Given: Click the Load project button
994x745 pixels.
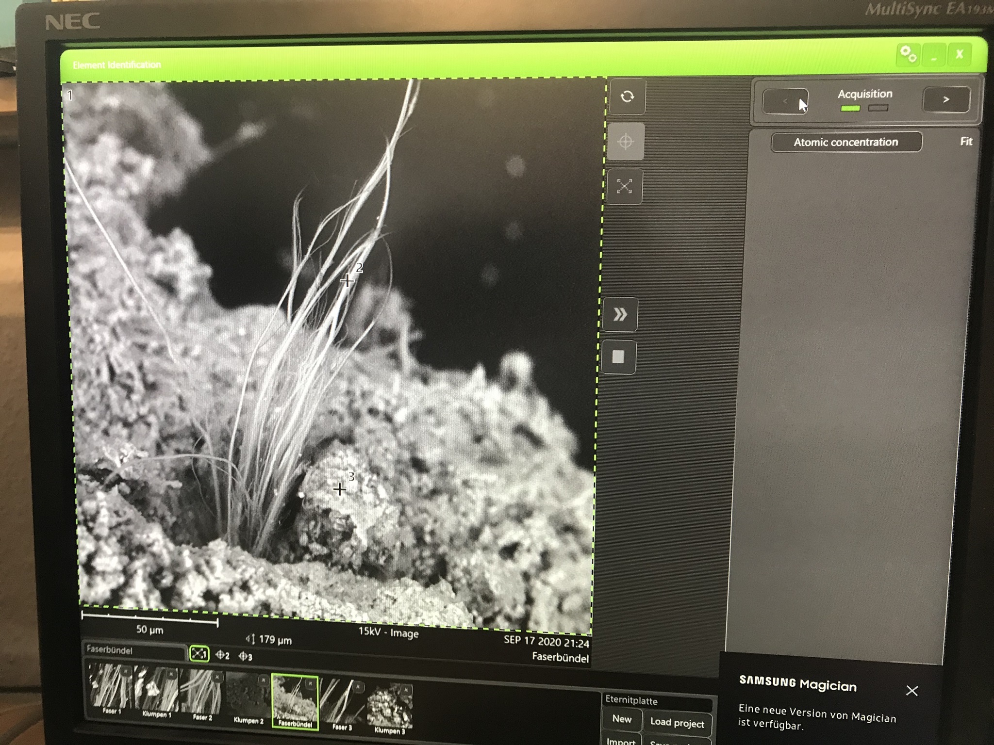Looking at the screenshot, I should click(677, 722).
